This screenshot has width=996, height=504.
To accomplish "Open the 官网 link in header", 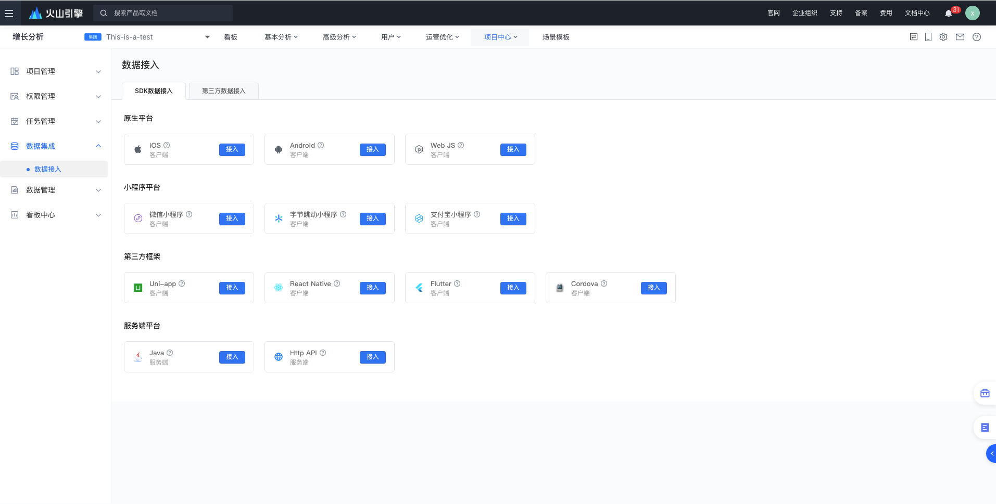I will (x=774, y=13).
